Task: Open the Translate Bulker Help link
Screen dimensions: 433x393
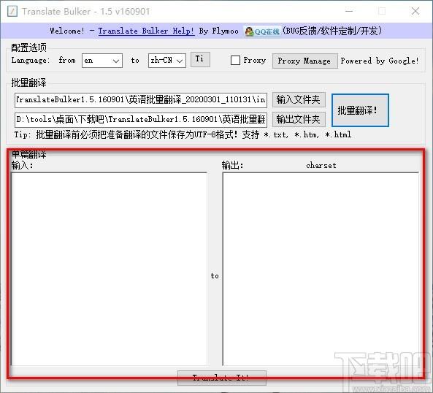Action: (x=146, y=31)
